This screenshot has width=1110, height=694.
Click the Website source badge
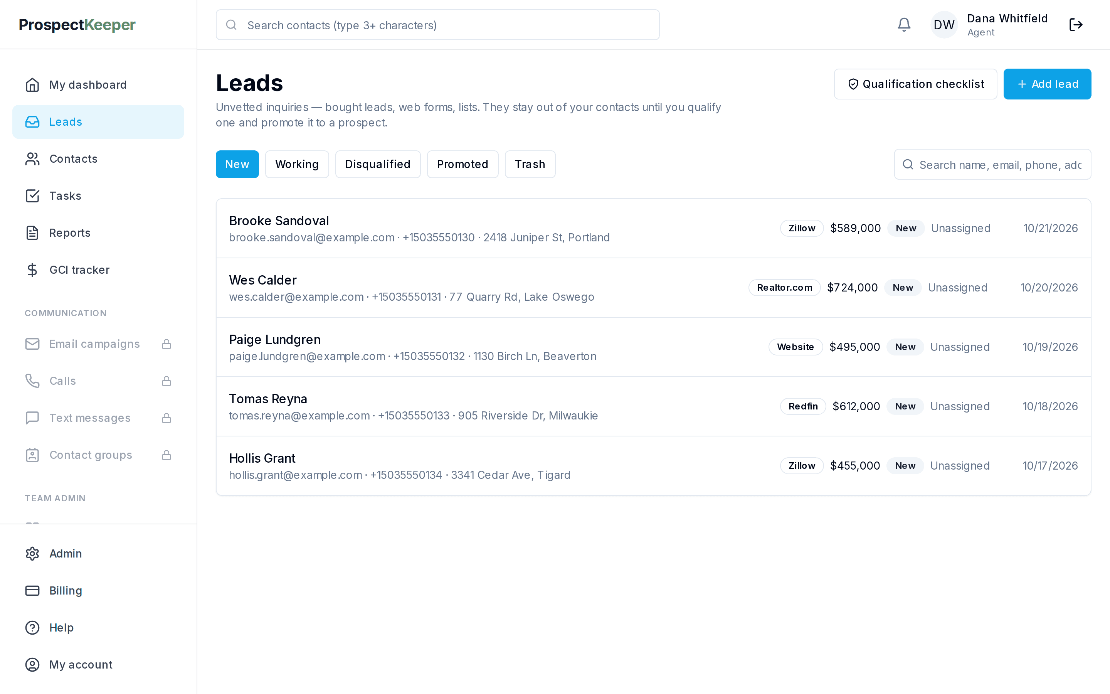(795, 347)
